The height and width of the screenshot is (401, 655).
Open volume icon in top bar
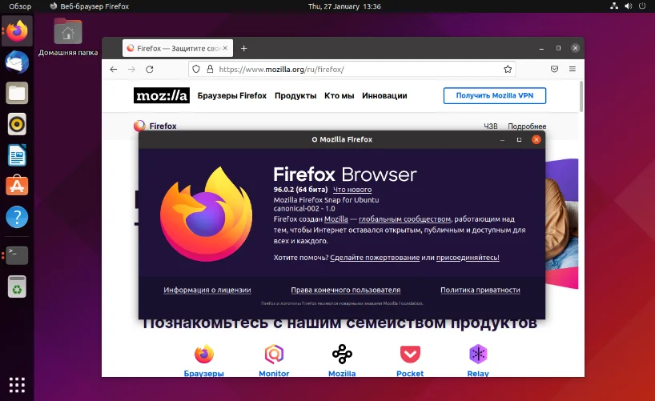pyautogui.click(x=629, y=6)
